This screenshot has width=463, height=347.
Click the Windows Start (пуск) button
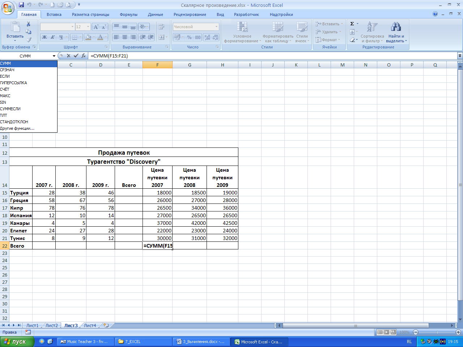(17, 342)
